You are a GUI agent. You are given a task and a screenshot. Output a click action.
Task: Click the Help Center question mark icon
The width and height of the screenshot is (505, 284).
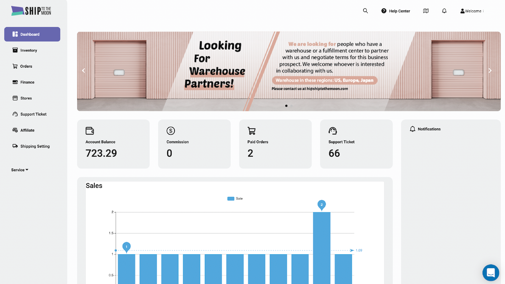pyautogui.click(x=384, y=11)
